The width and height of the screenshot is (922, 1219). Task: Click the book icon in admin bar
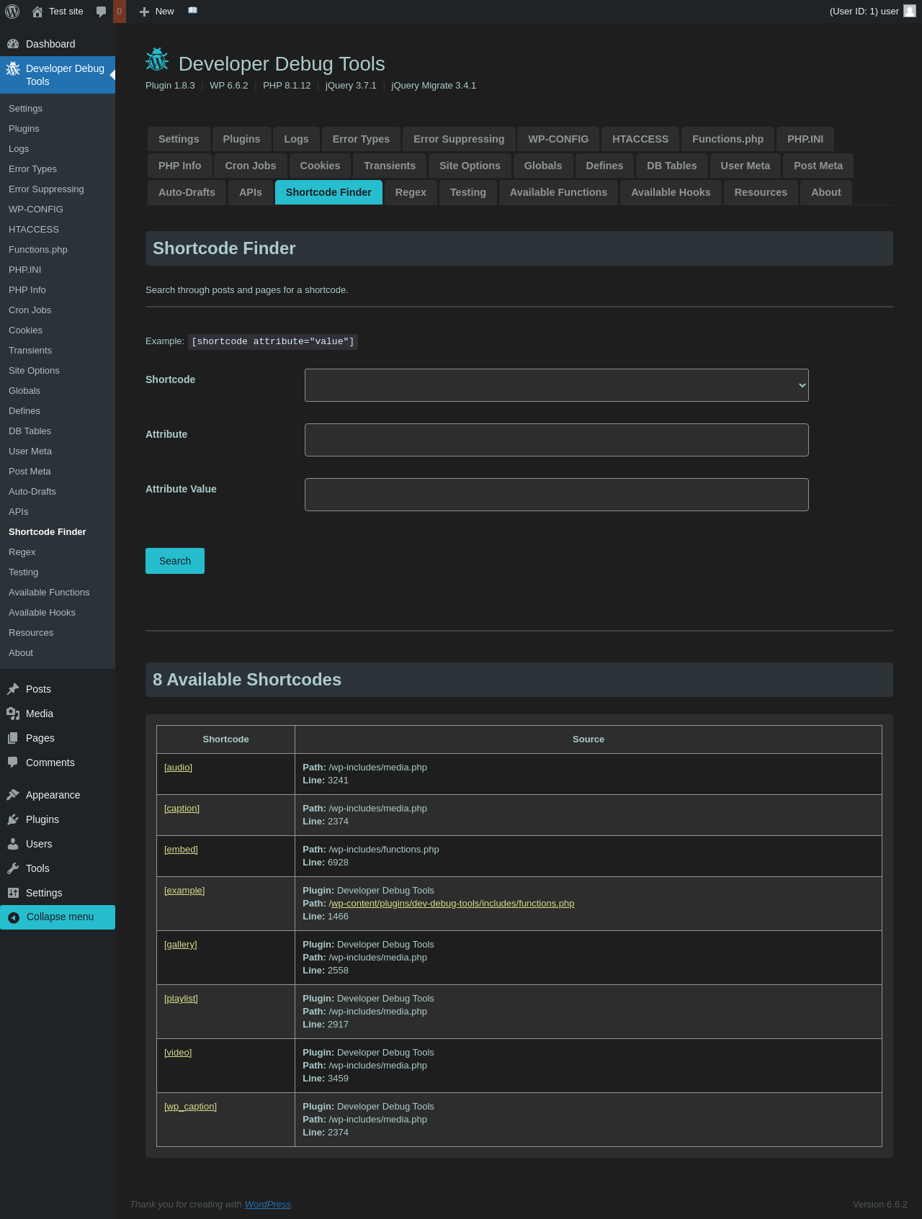(192, 11)
